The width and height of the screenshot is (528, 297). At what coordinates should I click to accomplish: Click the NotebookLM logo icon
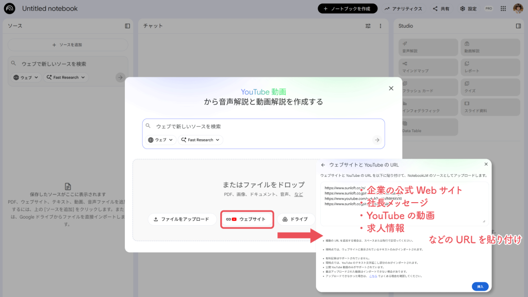[x=10, y=9]
